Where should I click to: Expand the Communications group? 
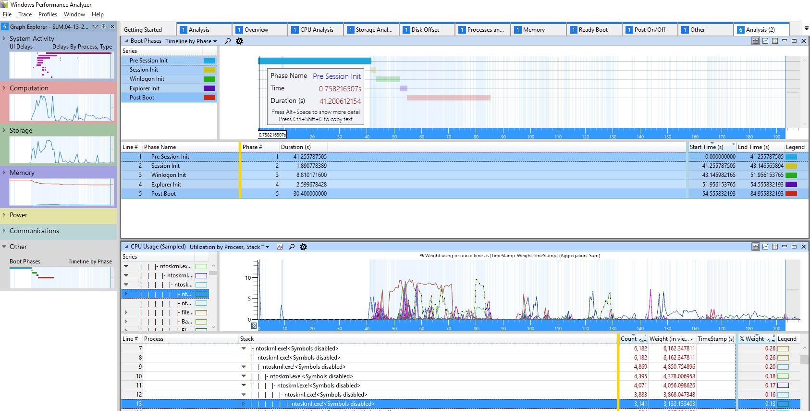pos(4,231)
